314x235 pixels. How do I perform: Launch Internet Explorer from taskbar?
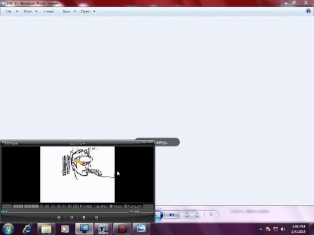click(27, 229)
